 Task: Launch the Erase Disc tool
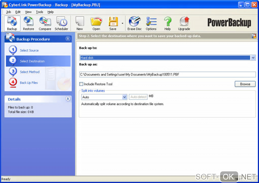click(135, 23)
